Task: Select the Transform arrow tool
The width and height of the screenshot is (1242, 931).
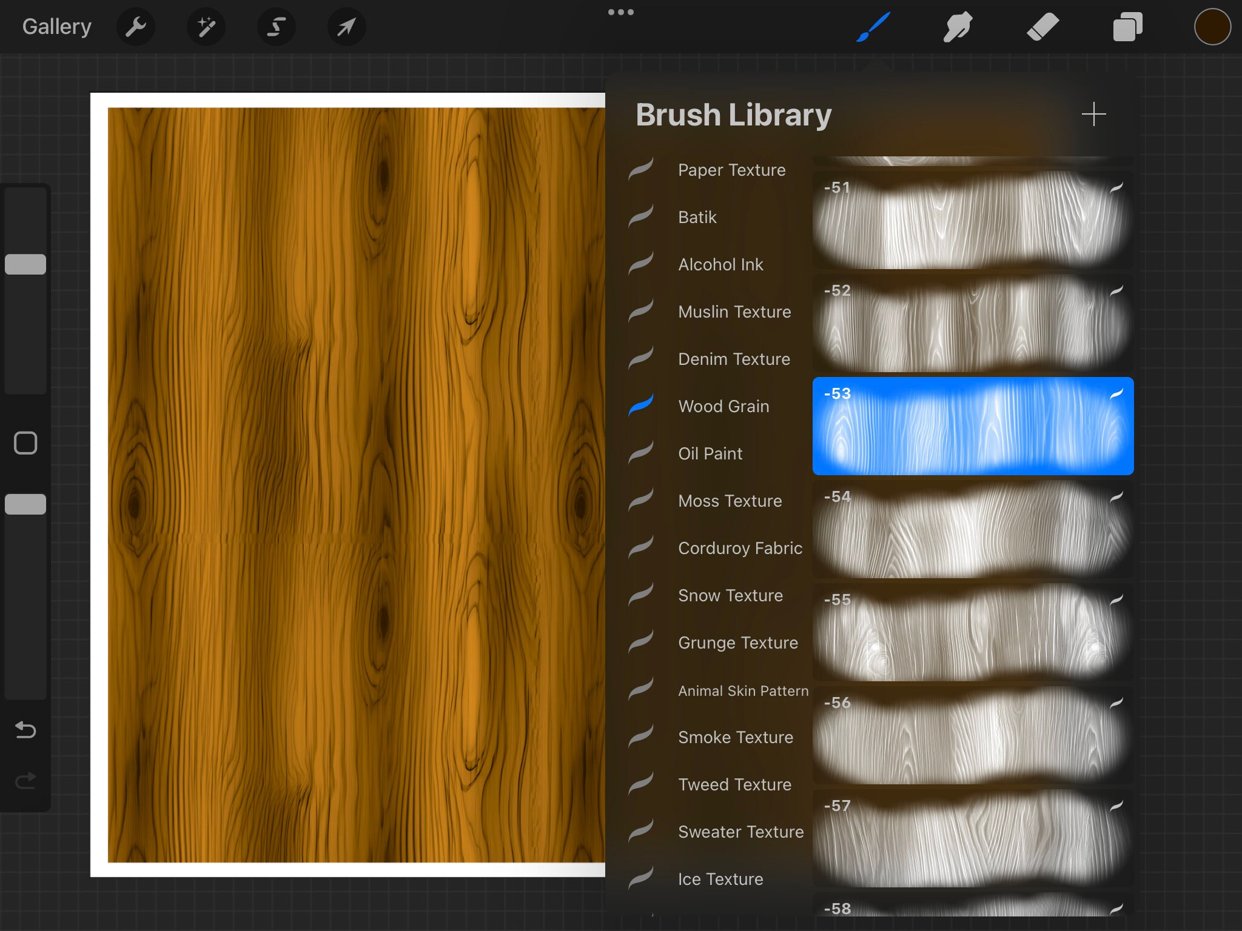Action: [x=346, y=27]
